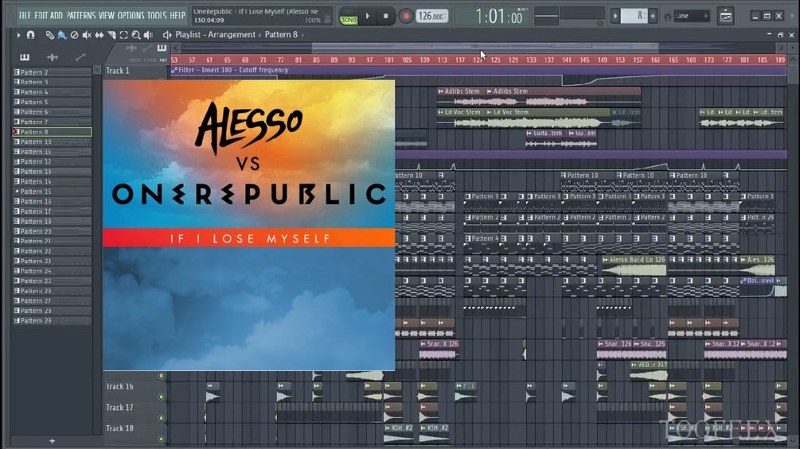Image resolution: width=800 pixels, height=449 pixels.
Task: Select the Delete tool in playlist toolbar
Action: click(75, 35)
